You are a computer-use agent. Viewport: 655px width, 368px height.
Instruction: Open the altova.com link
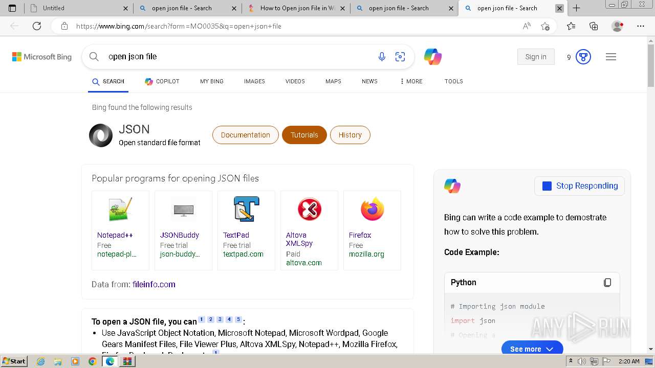coord(304,263)
